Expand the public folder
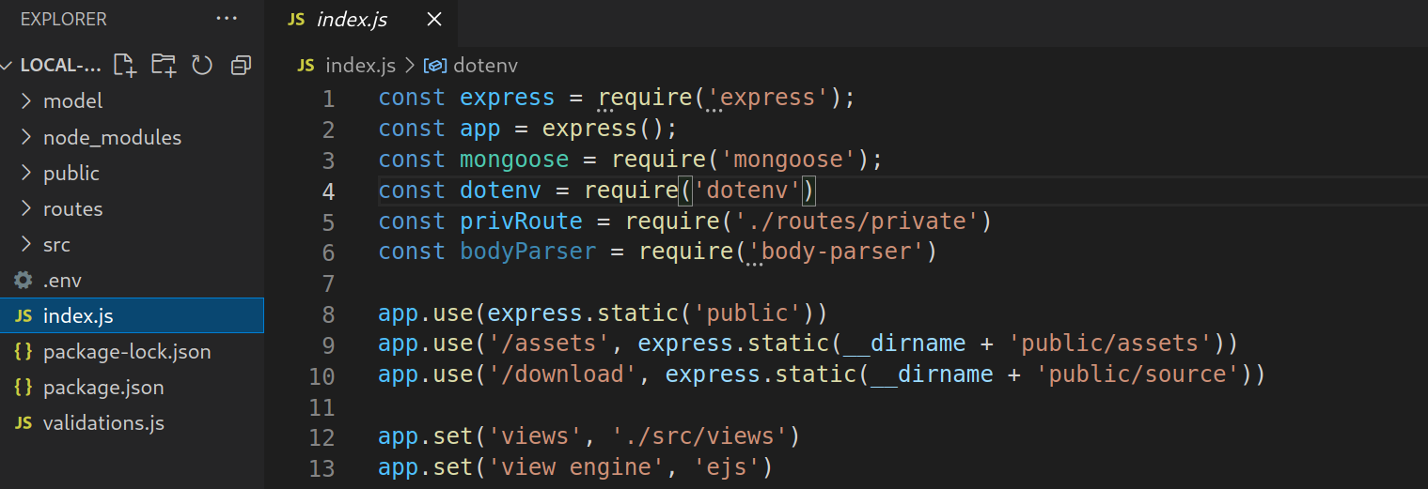The height and width of the screenshot is (489, 1428). 71,174
